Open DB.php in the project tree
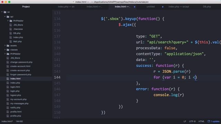The height and width of the screenshot is (124, 221). click(x=17, y=33)
